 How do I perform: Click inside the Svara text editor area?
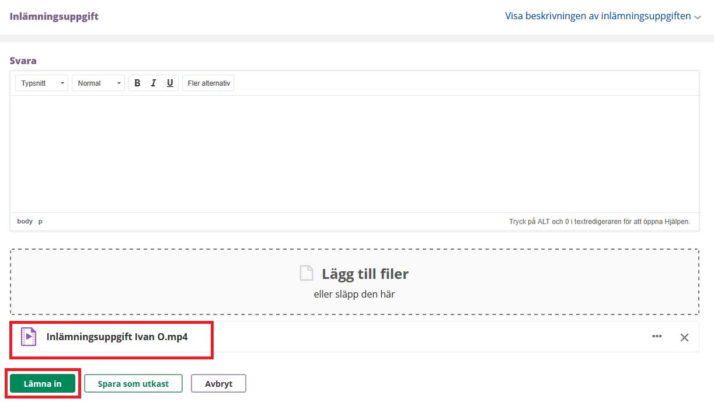354,154
